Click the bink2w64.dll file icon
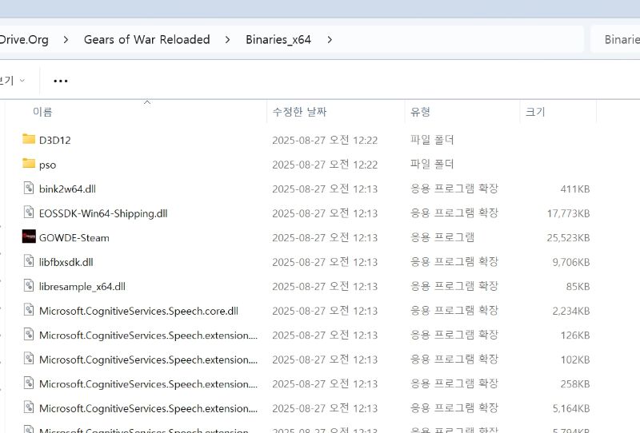 [29, 188]
